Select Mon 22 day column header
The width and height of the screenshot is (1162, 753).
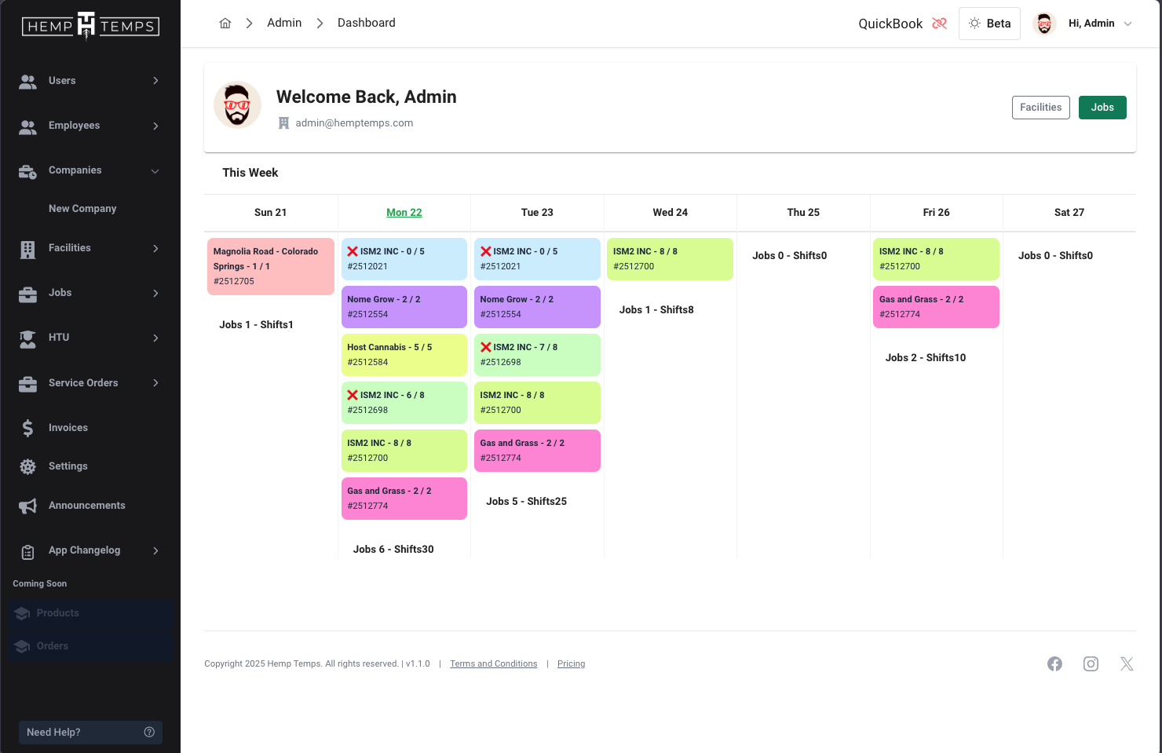coord(404,213)
